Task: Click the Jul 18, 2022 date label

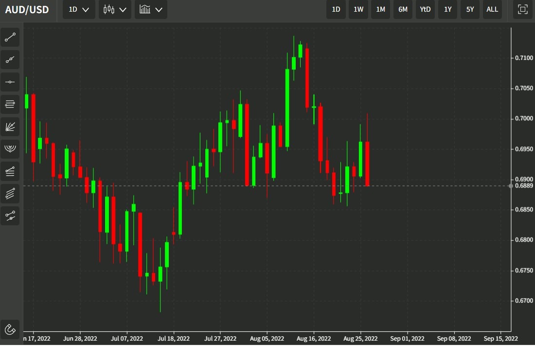Action: coord(173,339)
